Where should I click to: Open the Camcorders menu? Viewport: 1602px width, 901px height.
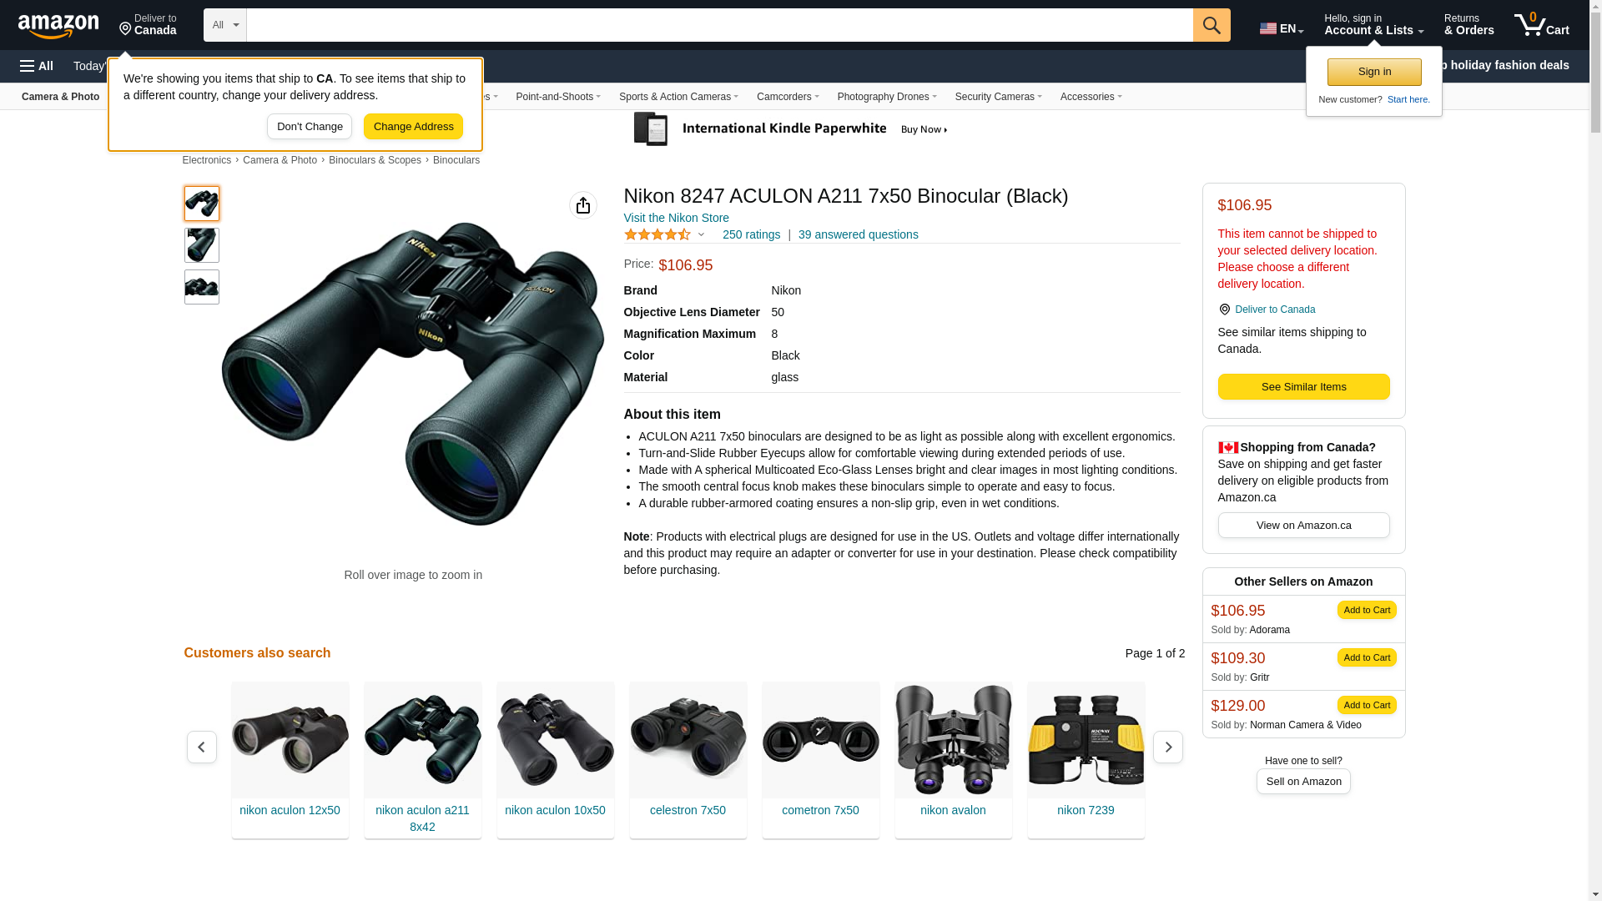coord(788,97)
